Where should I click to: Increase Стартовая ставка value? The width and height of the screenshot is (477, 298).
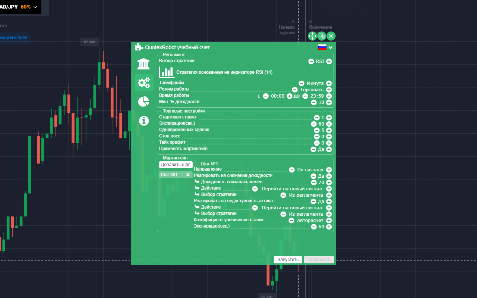329,118
